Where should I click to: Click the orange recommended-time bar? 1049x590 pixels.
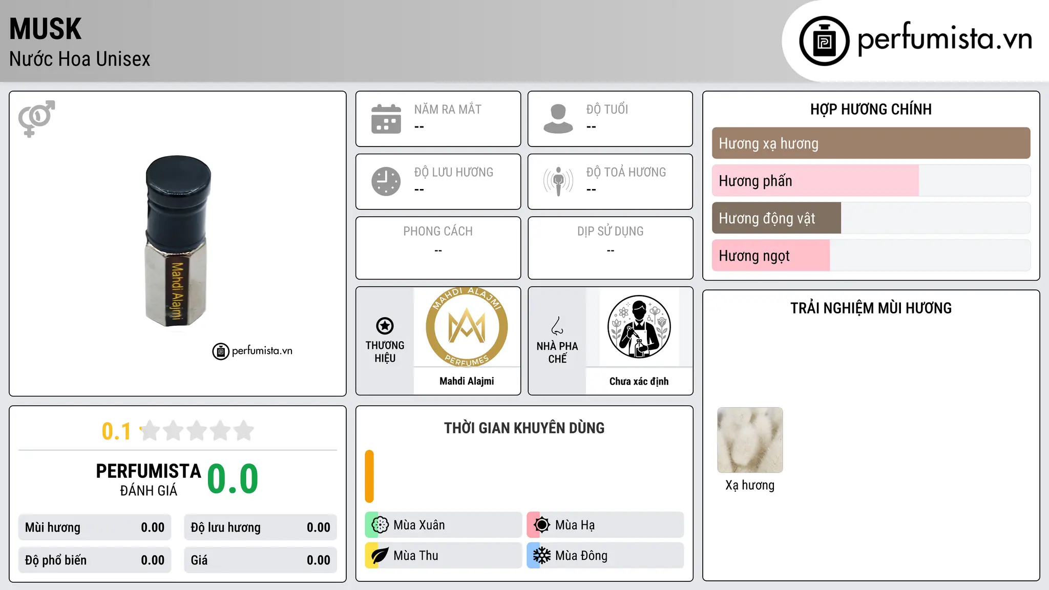(x=369, y=476)
